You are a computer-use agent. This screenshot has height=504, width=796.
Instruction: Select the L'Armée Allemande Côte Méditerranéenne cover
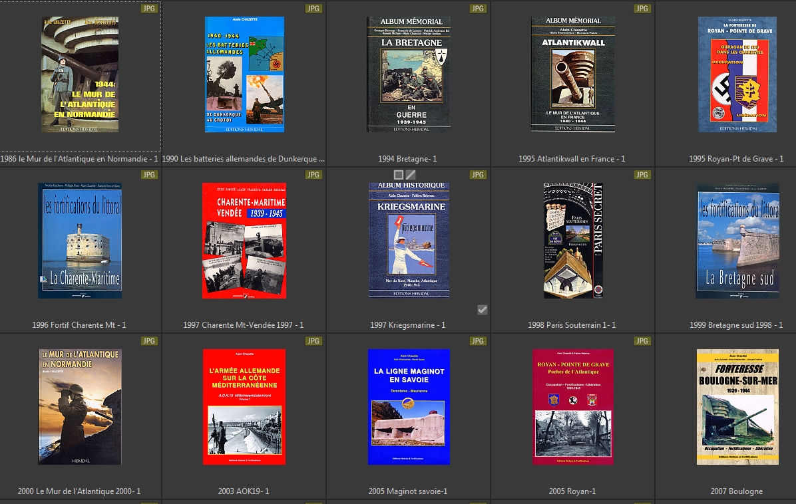click(244, 407)
